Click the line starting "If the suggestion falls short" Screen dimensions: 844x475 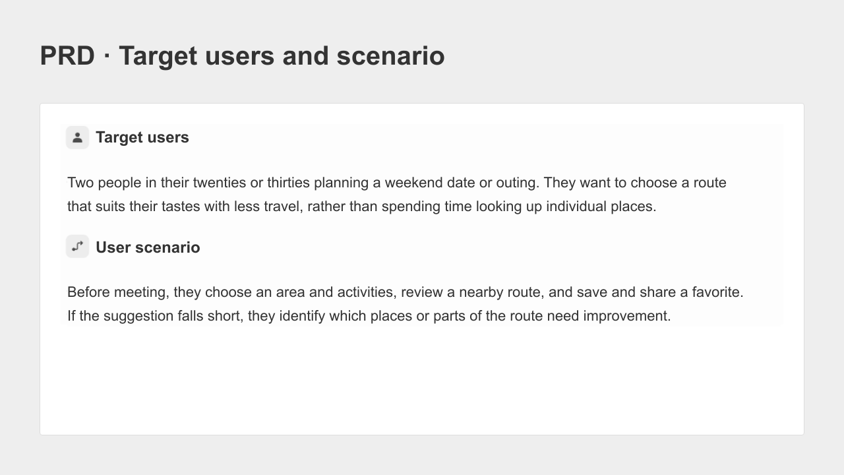pyautogui.click(x=369, y=316)
